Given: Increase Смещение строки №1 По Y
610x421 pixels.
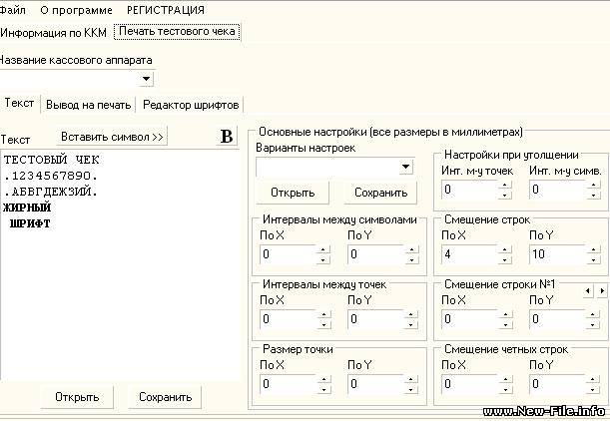Looking at the screenshot, I should (592, 314).
